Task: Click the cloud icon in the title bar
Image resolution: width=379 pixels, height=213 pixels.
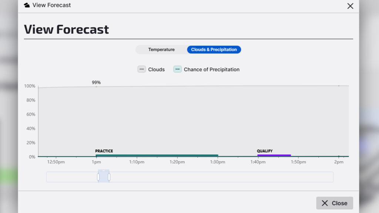Action: [x=27, y=5]
